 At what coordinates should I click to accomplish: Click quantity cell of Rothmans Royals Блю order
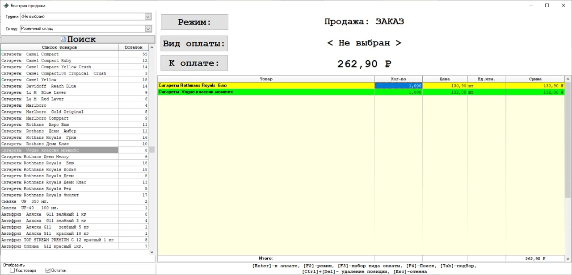tap(399, 85)
